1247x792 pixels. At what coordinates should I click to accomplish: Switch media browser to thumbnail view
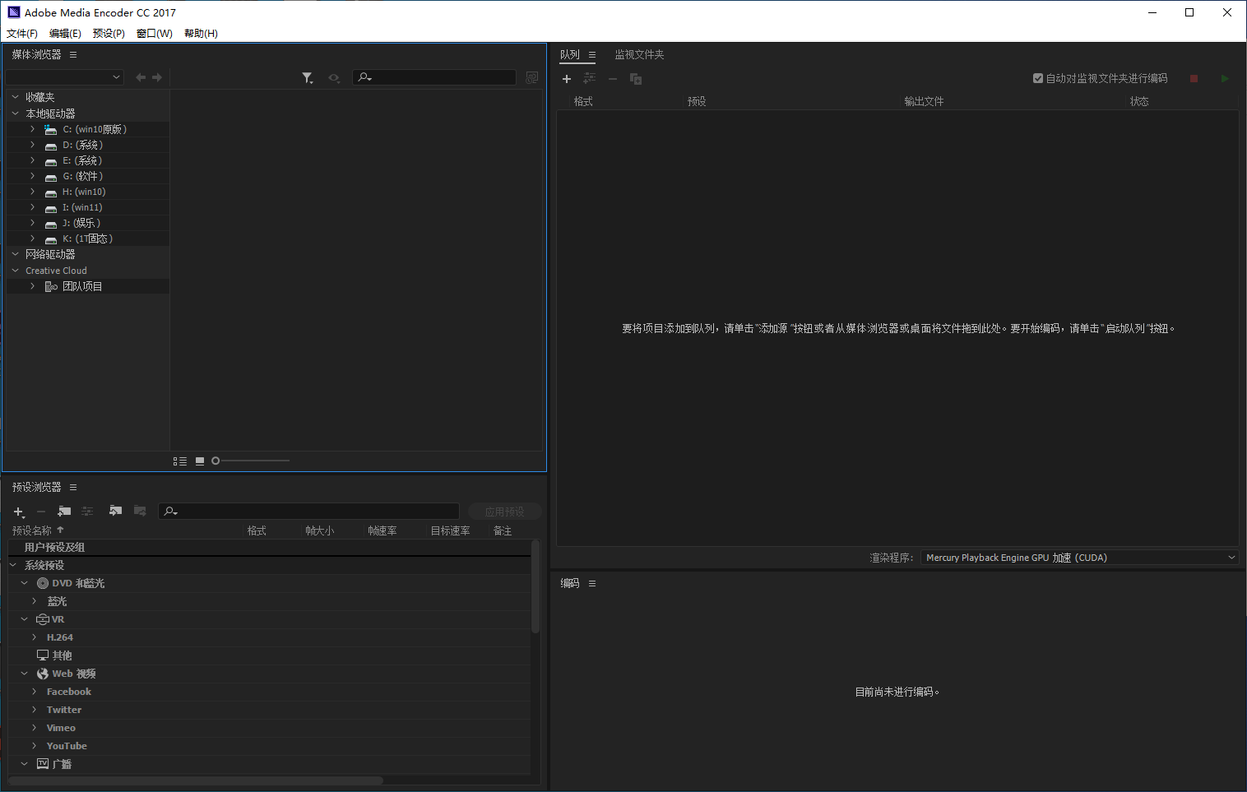pyautogui.click(x=200, y=461)
